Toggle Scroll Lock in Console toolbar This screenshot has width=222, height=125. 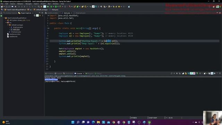[x=186, y=73]
